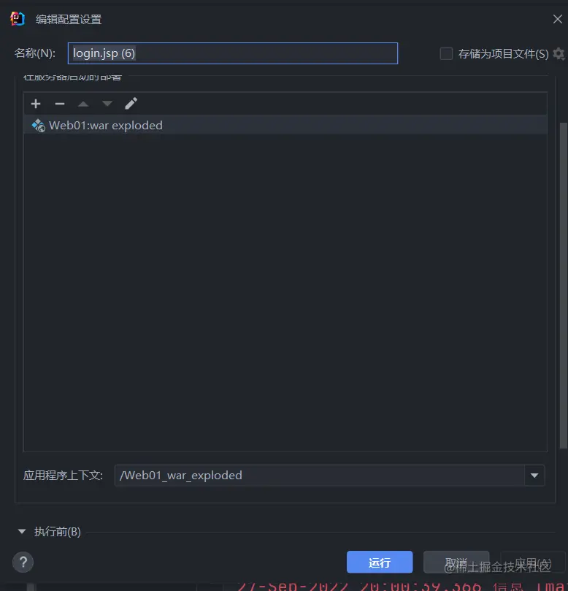Select Web01:war exploded in deployment list

(x=285, y=125)
